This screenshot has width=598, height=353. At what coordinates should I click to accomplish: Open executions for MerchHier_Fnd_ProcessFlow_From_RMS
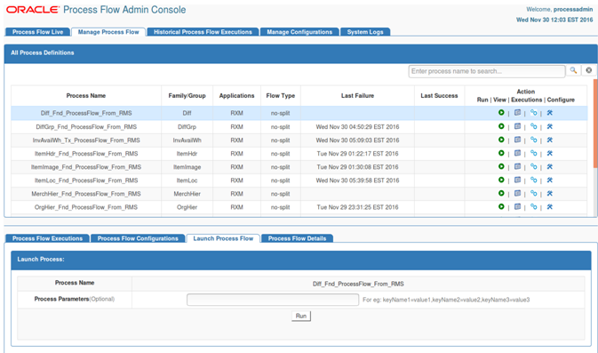point(533,193)
